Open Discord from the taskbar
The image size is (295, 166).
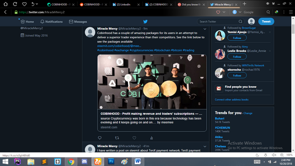click(x=84, y=161)
